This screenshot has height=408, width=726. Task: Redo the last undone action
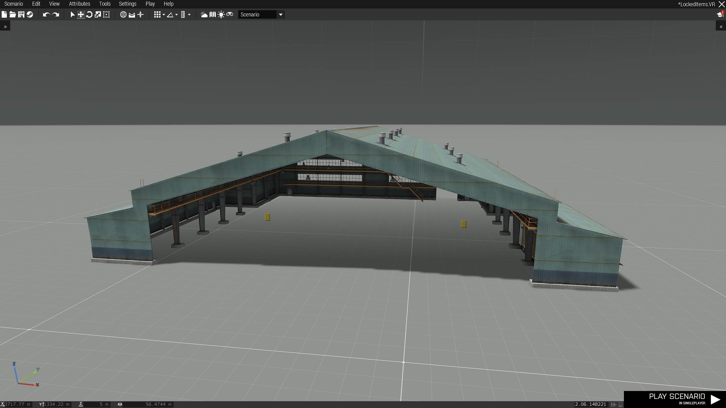[x=56, y=14]
